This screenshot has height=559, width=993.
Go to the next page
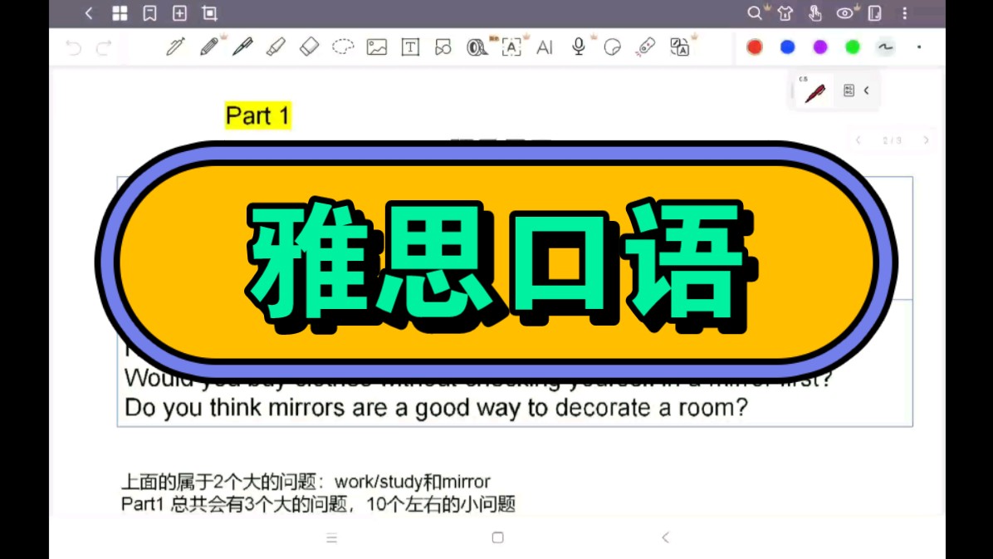[926, 140]
